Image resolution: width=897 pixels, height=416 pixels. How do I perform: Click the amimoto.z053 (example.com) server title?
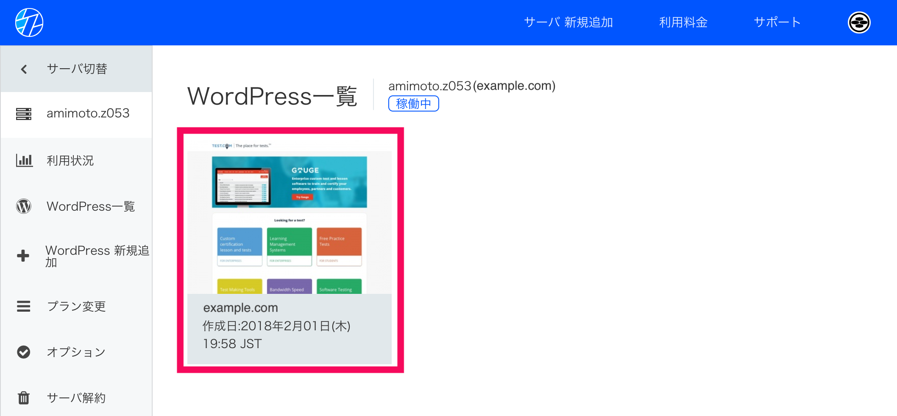coord(472,86)
